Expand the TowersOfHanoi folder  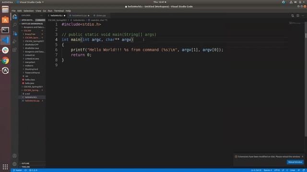32,73
